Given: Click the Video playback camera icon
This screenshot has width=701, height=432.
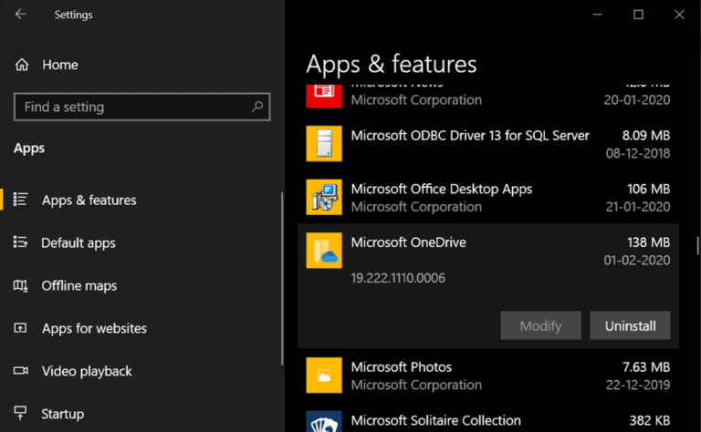Looking at the screenshot, I should [x=21, y=371].
